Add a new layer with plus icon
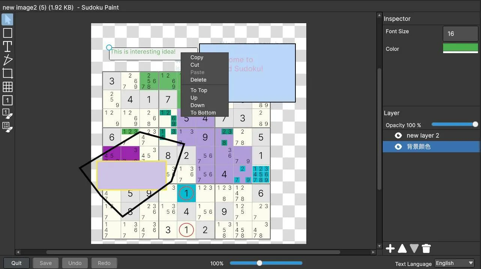 tap(390, 248)
